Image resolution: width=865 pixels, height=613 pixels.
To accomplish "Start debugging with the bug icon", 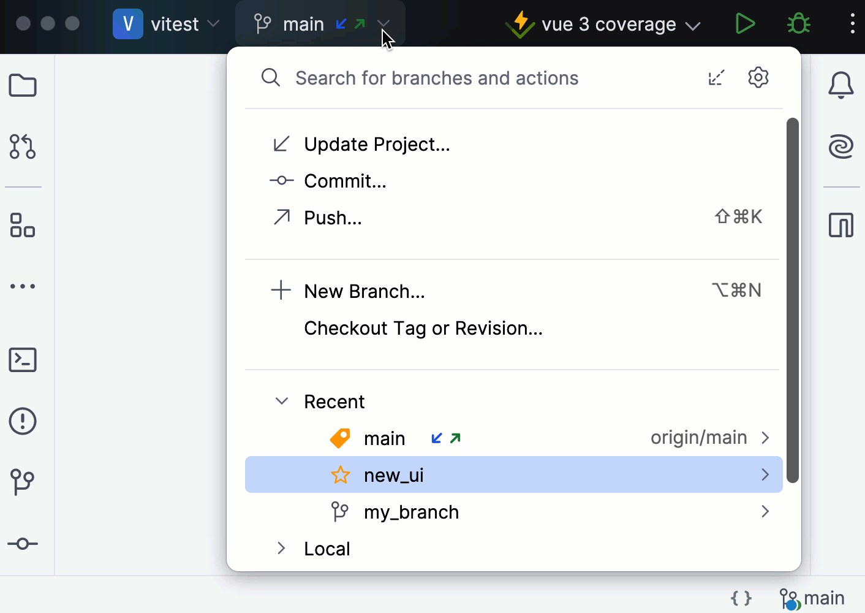I will pyautogui.click(x=798, y=24).
